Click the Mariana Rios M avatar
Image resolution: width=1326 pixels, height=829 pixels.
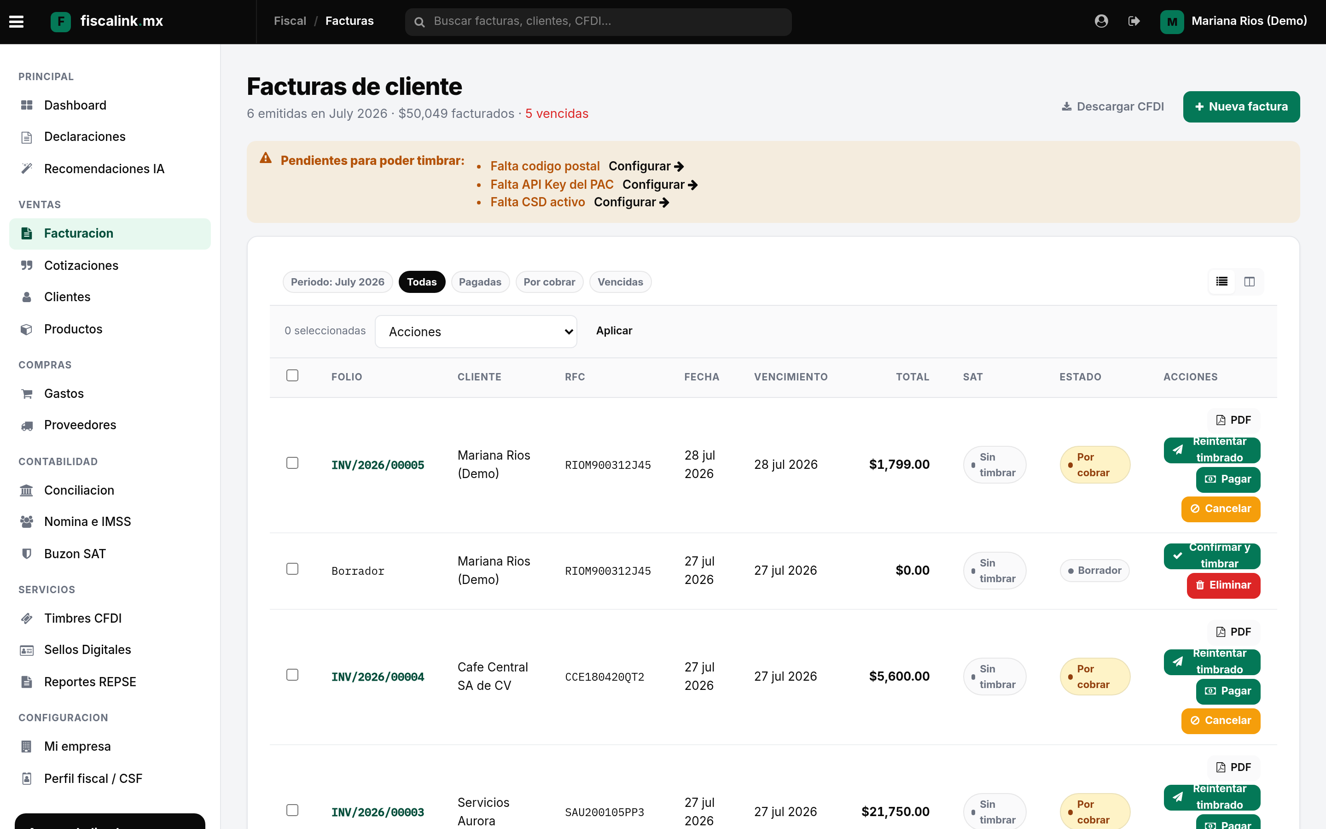click(1171, 21)
